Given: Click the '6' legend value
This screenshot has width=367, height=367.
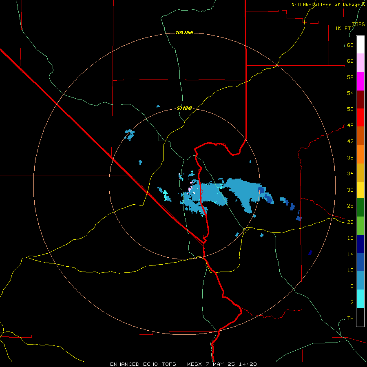Looking at the screenshot, I should (352, 286).
